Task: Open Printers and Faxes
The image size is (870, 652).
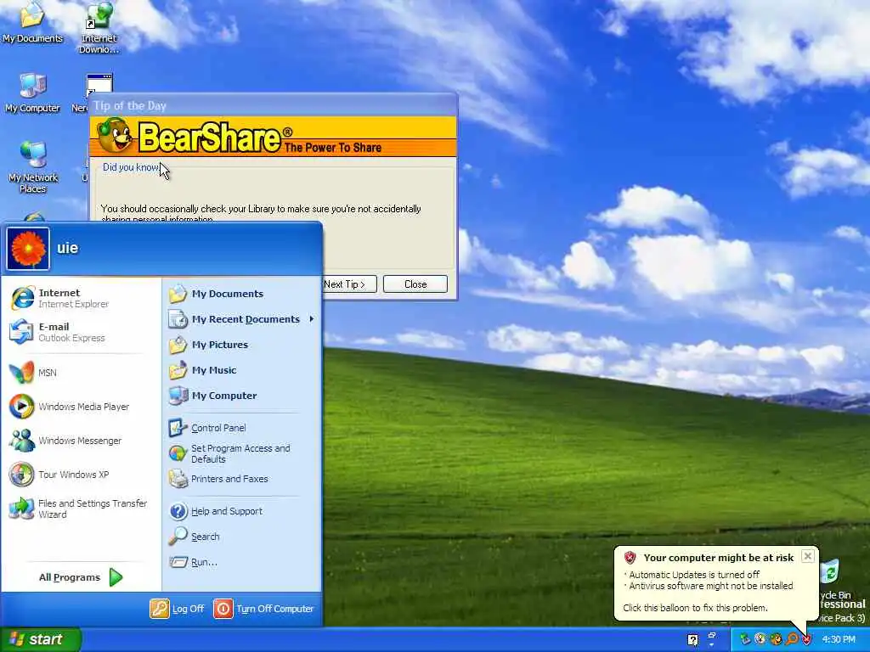Action: tap(241, 479)
